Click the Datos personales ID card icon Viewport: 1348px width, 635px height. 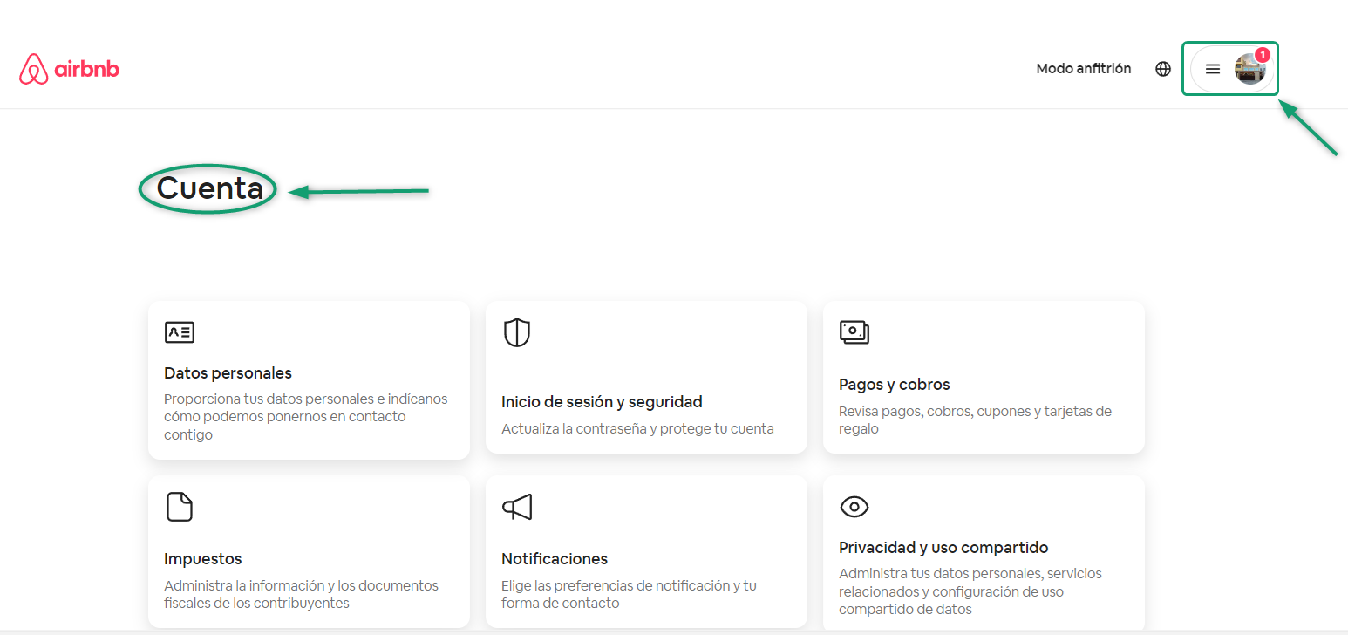click(x=180, y=331)
